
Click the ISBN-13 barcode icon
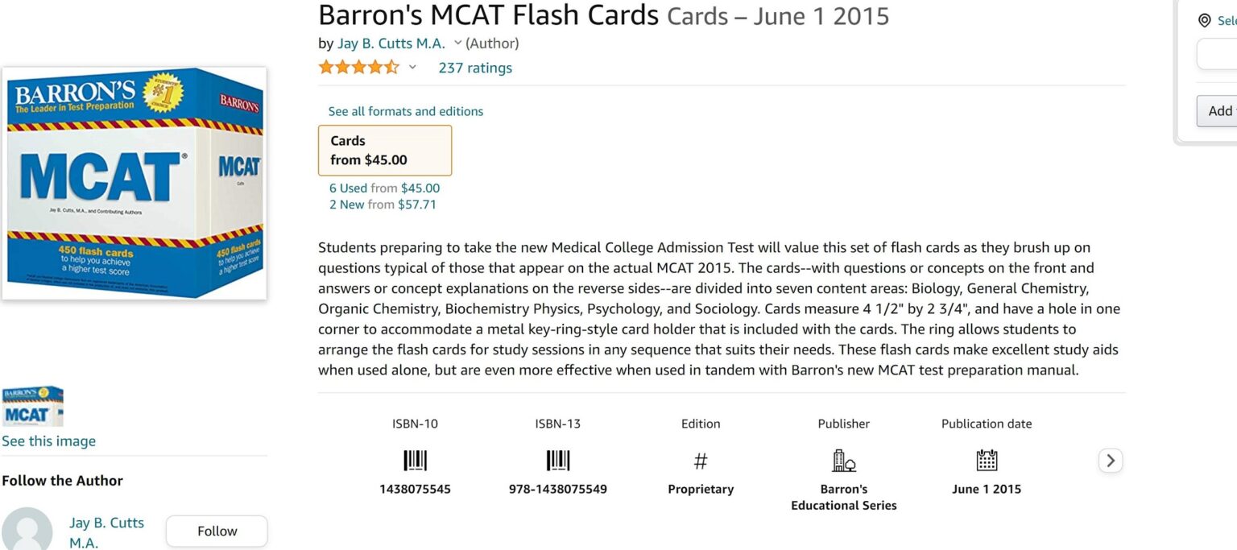tap(558, 461)
